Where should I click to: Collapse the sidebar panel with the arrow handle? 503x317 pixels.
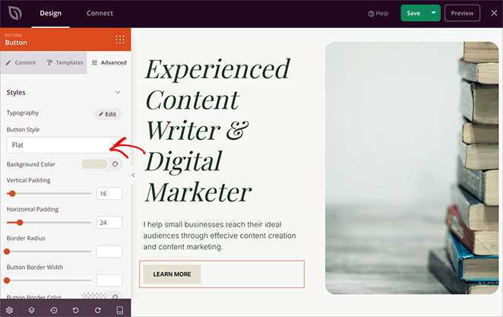[x=133, y=175]
